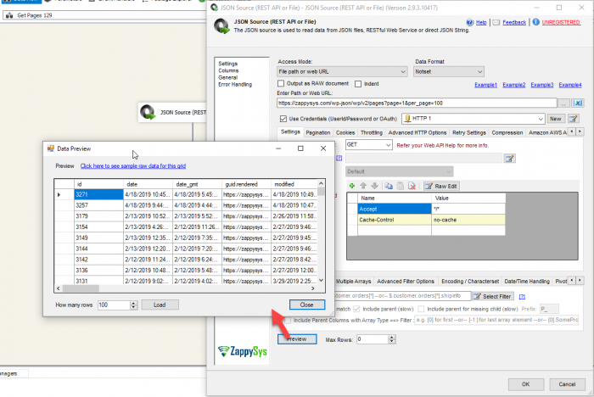
Task: Click the Feedback envelope icon
Action: click(x=496, y=22)
